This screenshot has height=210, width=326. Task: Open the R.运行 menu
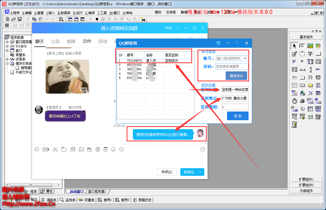click(78, 13)
